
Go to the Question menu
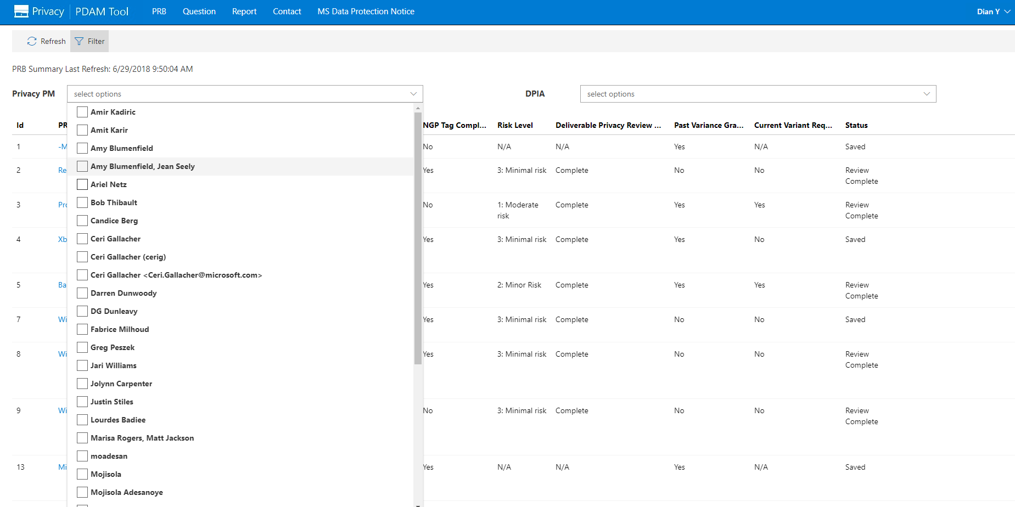pos(199,12)
